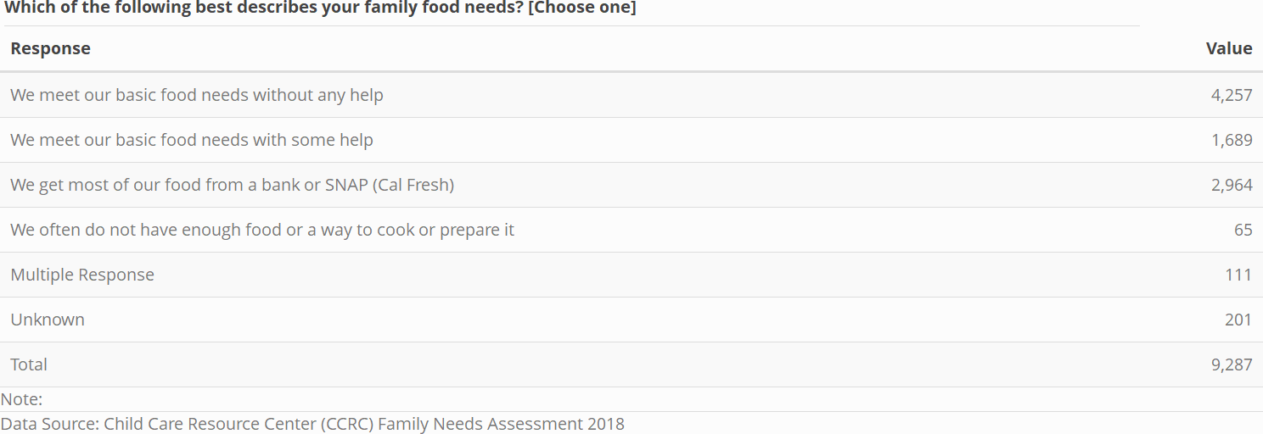
Task: Click the Value column header
Action: coord(1229,48)
